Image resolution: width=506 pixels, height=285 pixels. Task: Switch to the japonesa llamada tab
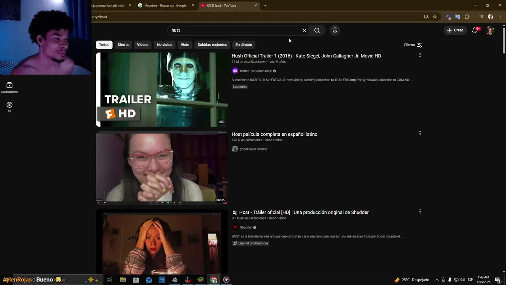coord(109,6)
